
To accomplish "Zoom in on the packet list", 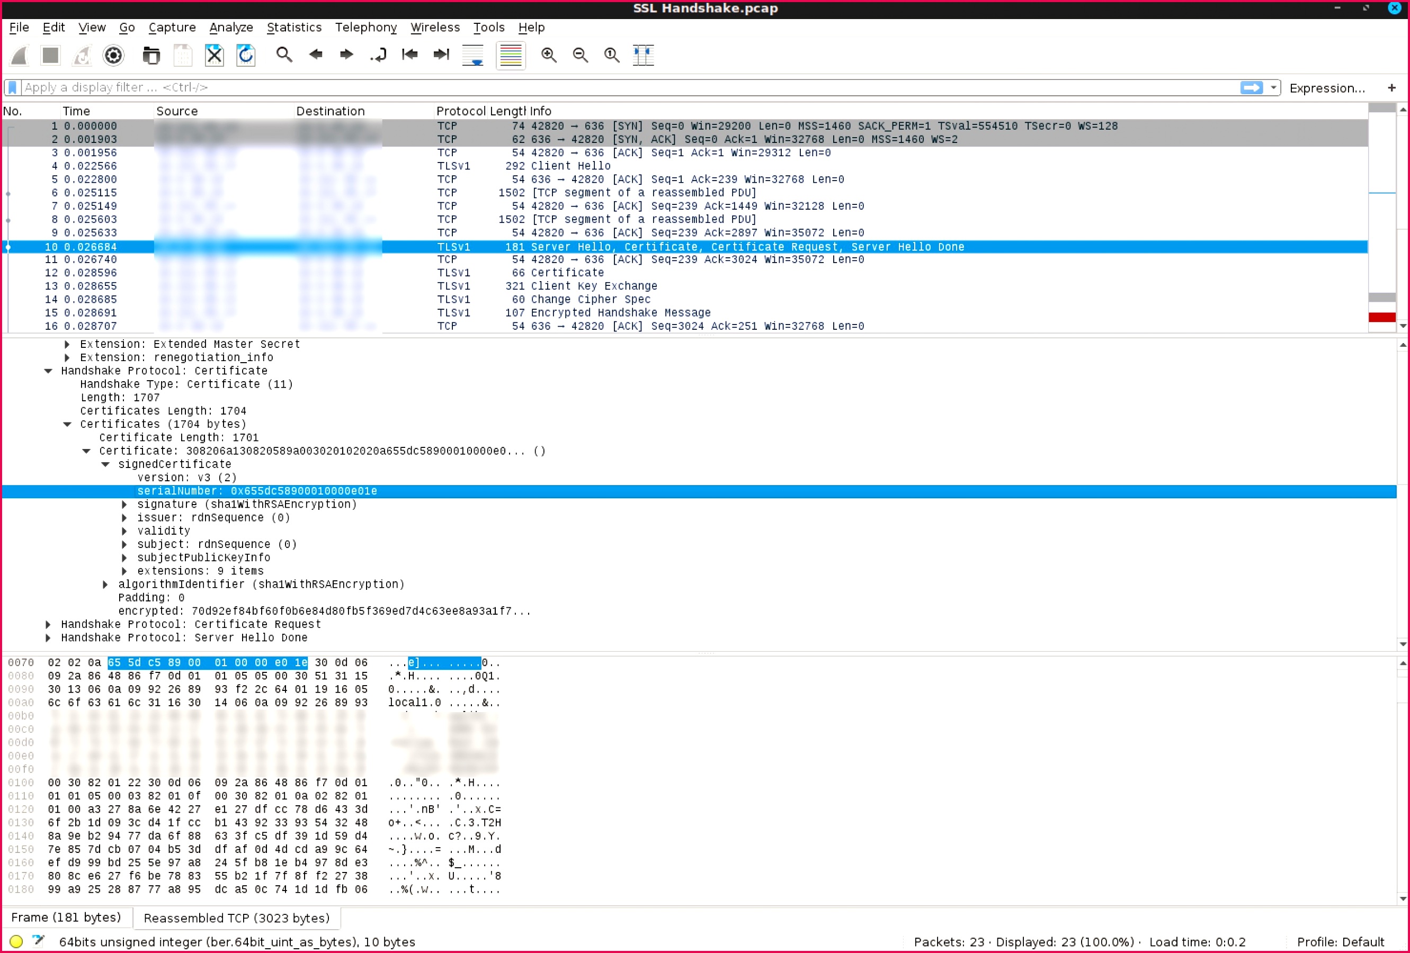I will [549, 55].
